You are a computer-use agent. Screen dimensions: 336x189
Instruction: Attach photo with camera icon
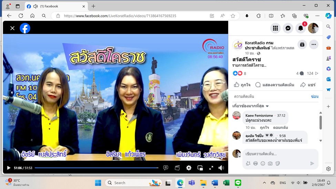coord(270,163)
